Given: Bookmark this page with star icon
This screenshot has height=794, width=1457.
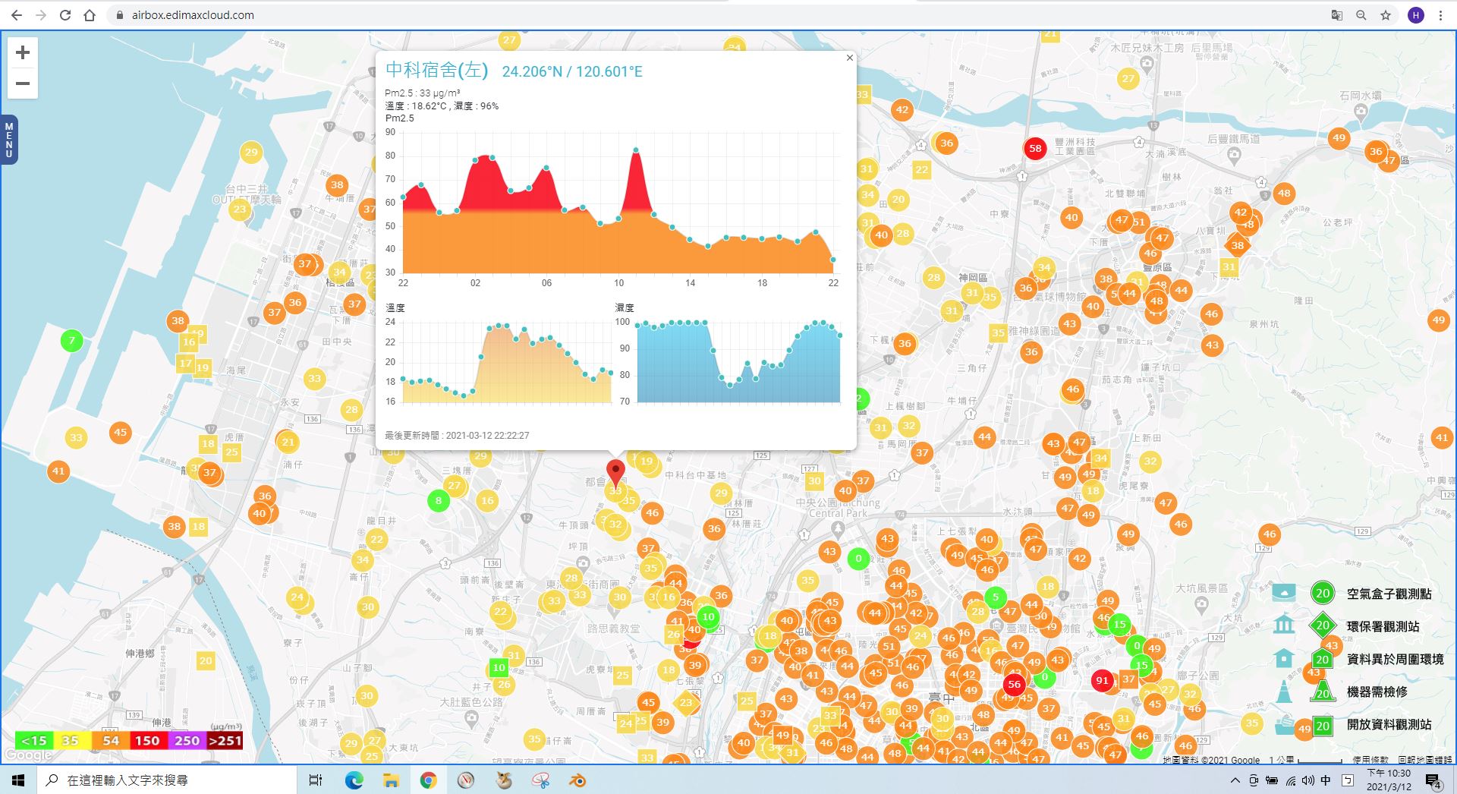Looking at the screenshot, I should (1386, 15).
